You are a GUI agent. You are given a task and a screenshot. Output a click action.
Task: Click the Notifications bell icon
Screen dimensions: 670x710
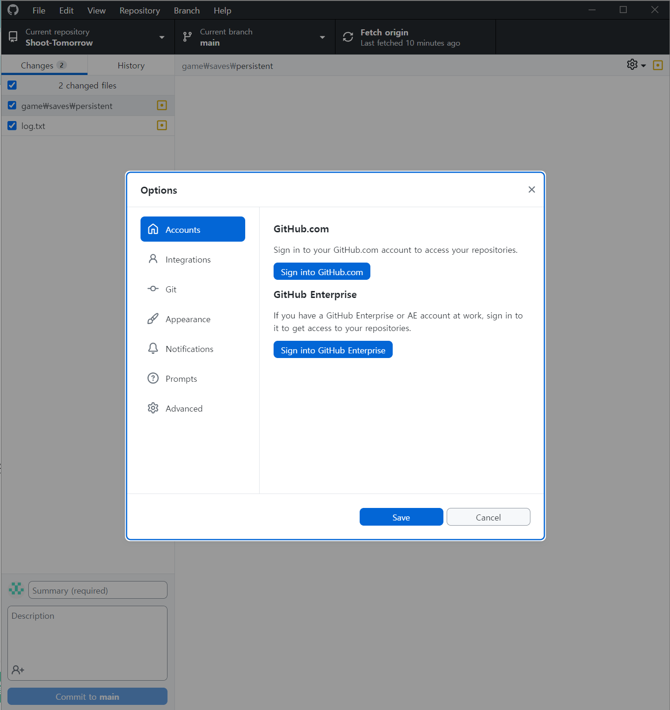[x=153, y=348]
